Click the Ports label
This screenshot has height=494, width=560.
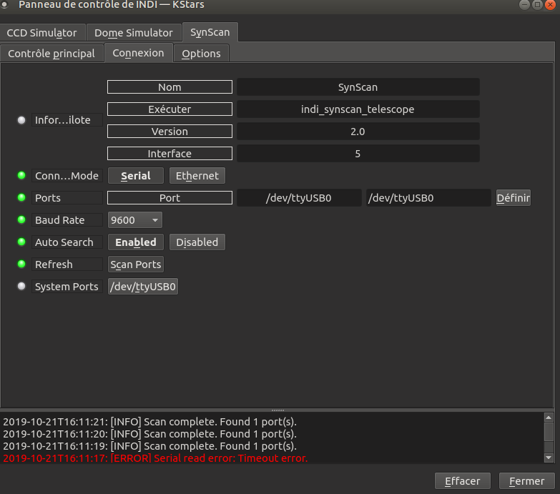(x=67, y=198)
